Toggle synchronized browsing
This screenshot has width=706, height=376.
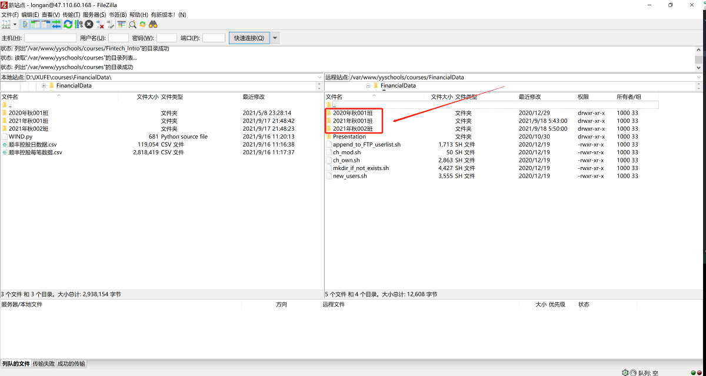pos(142,24)
